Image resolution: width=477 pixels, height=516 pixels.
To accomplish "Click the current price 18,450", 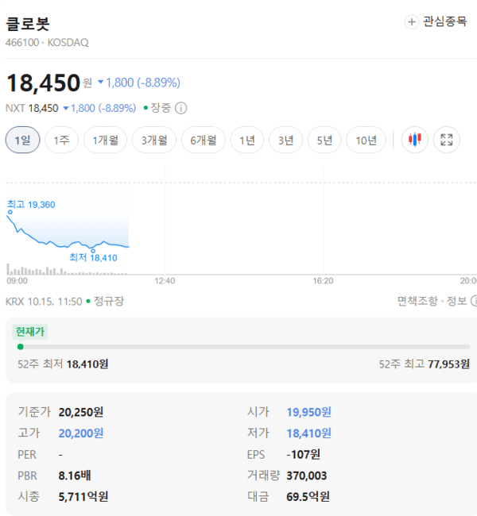I will tap(43, 83).
